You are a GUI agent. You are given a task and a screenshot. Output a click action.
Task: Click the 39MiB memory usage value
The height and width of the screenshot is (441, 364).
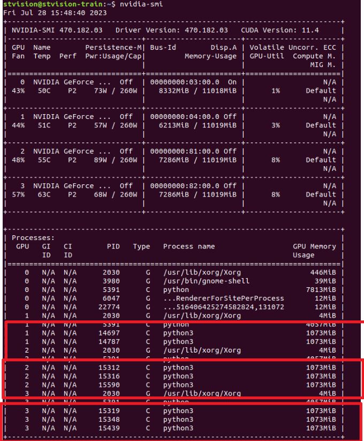325,281
